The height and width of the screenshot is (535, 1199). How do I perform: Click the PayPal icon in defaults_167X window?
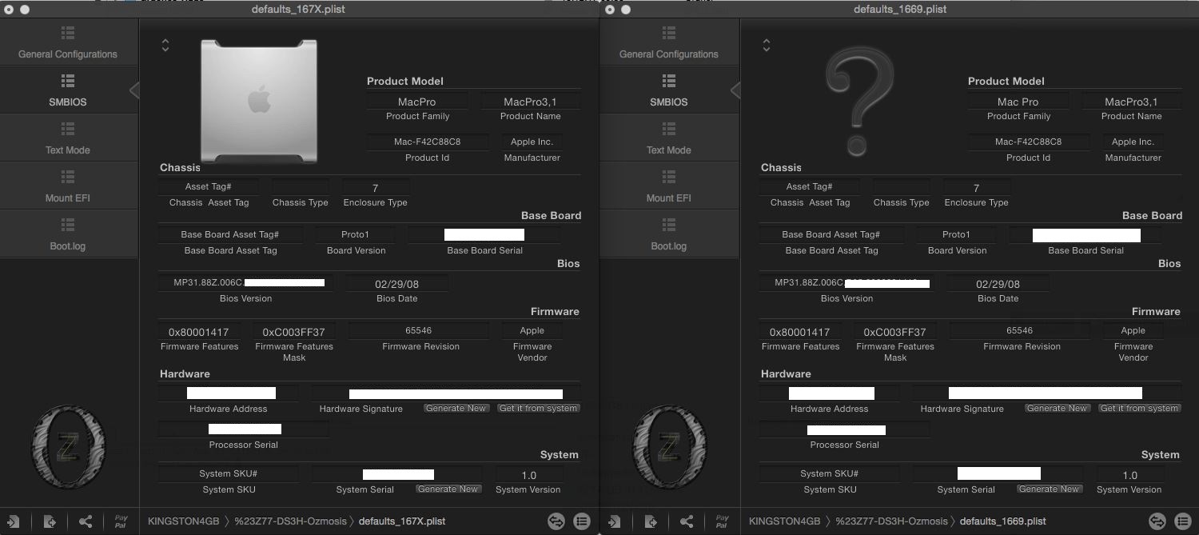pos(121,521)
